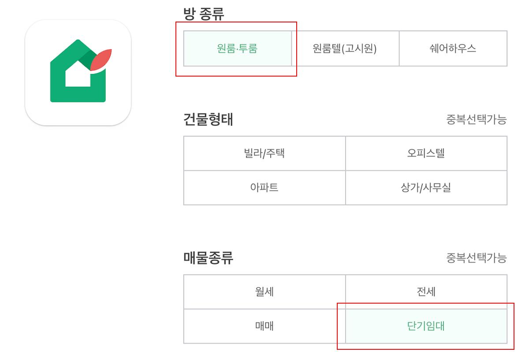
Task: Select 매매 under 매물종류
Action: (x=264, y=326)
